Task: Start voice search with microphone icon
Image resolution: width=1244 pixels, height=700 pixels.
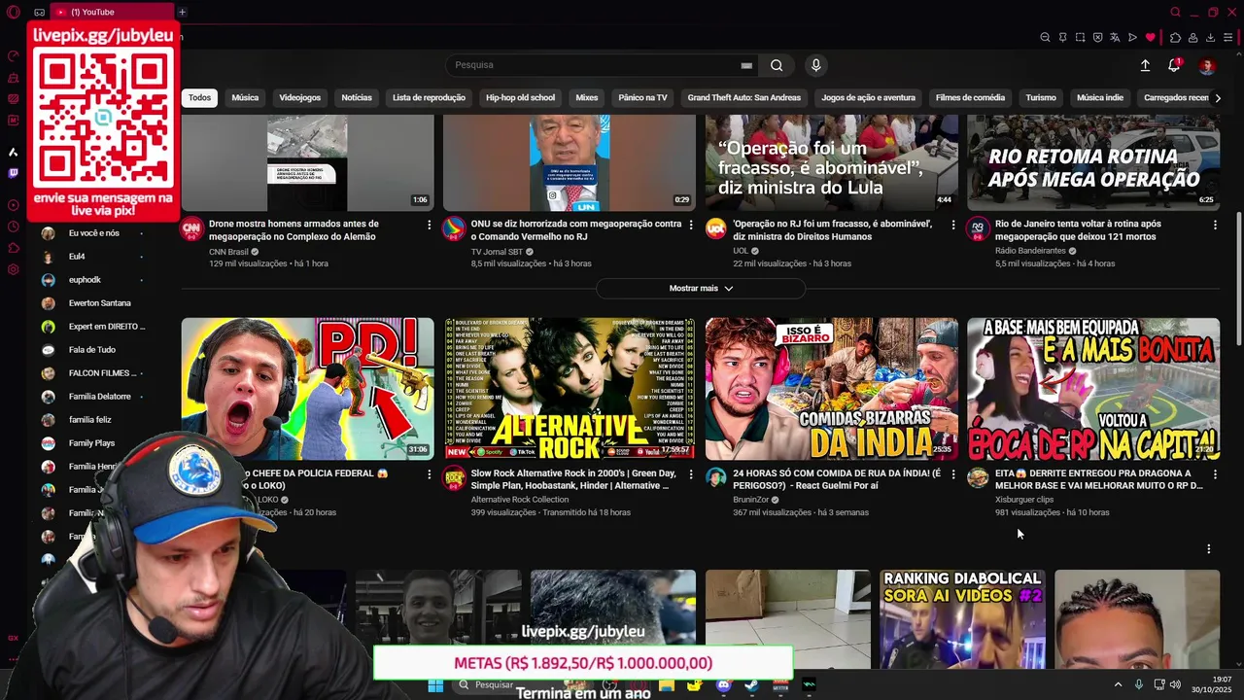Action: tap(815, 65)
